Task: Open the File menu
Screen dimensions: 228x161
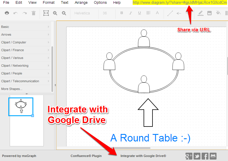Action: point(6,3)
